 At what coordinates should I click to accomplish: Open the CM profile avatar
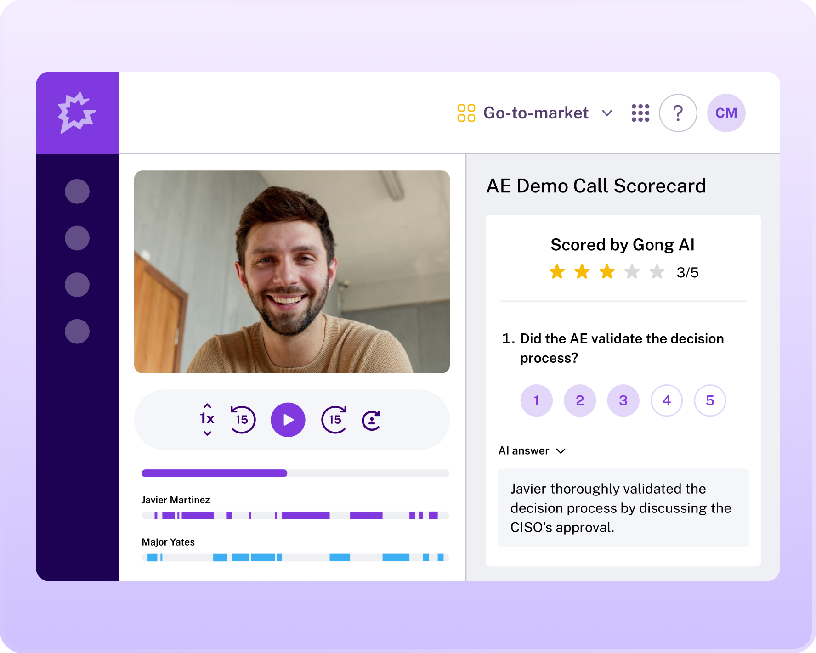[x=726, y=113]
